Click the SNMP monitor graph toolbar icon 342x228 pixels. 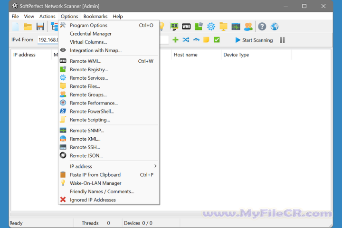click(236, 27)
